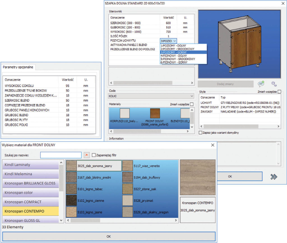Screen dimensions: 287x243
Task: Select 1:POZIOMY - DOLNY option
Action: click(183, 46)
